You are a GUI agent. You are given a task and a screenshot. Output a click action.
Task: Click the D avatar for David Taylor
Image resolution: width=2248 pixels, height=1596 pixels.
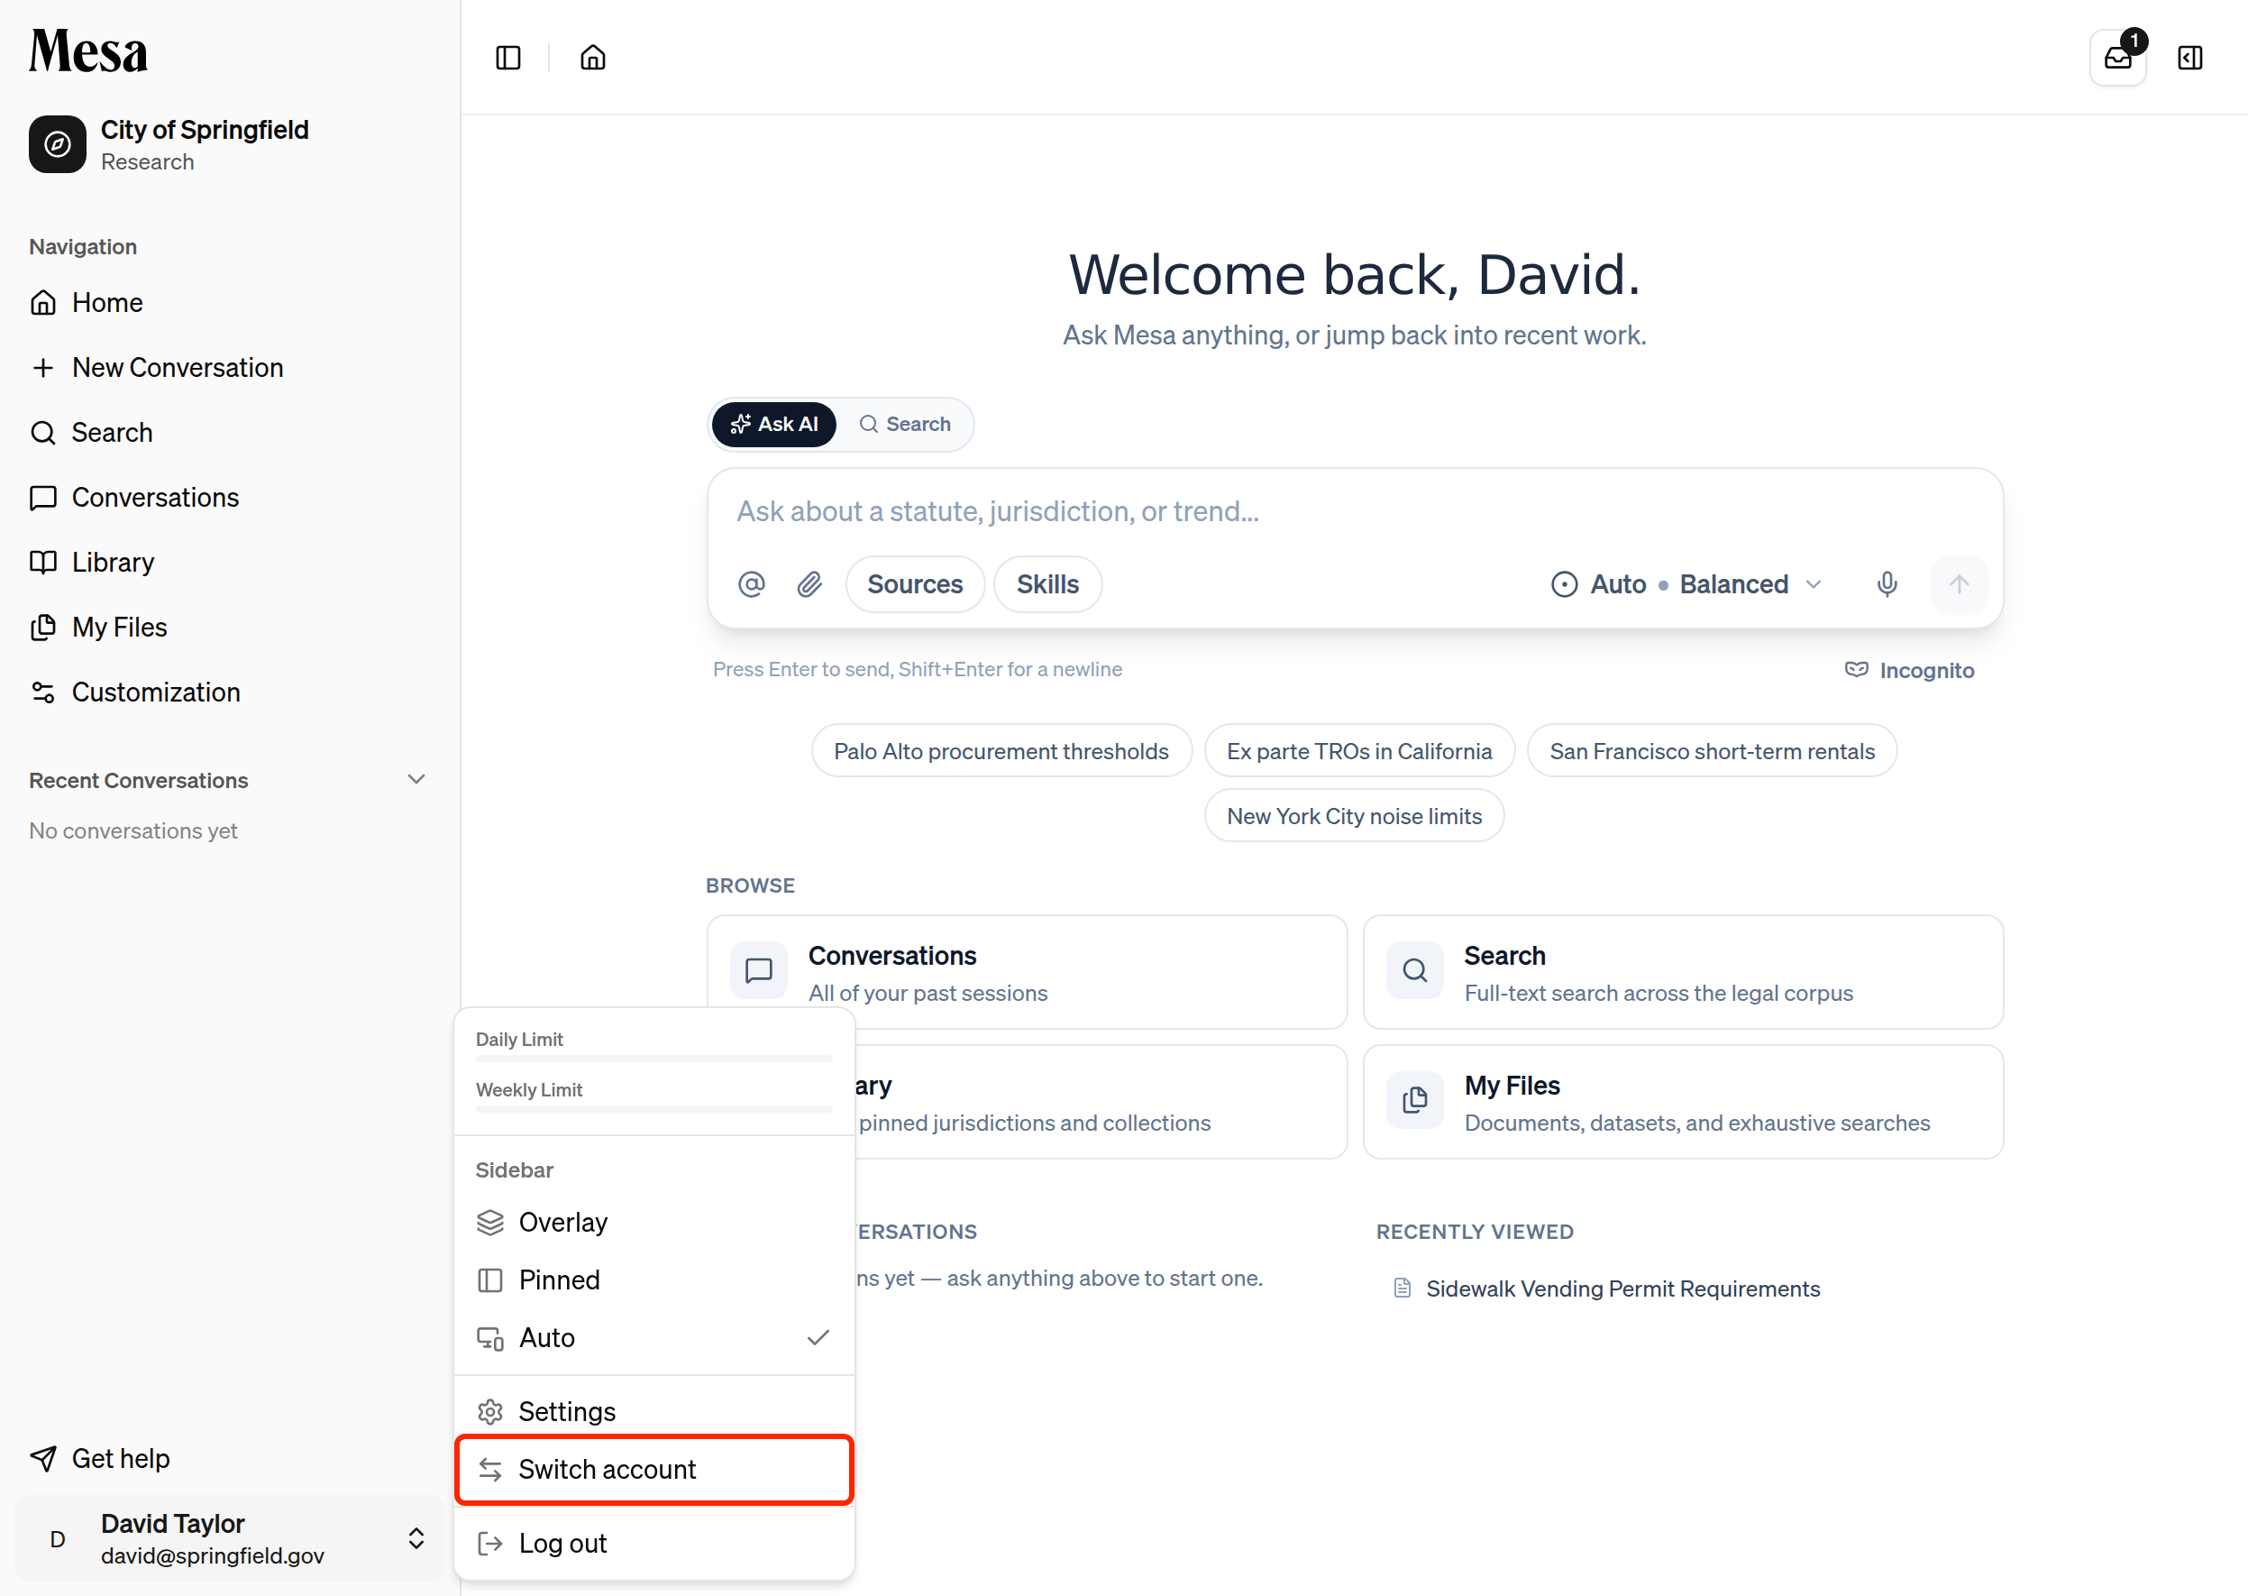coord(57,1539)
